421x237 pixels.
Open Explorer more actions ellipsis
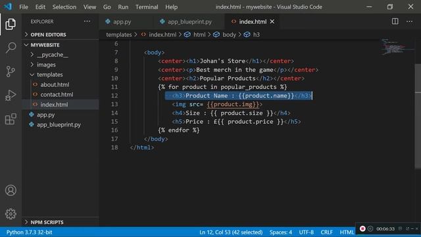(x=87, y=22)
